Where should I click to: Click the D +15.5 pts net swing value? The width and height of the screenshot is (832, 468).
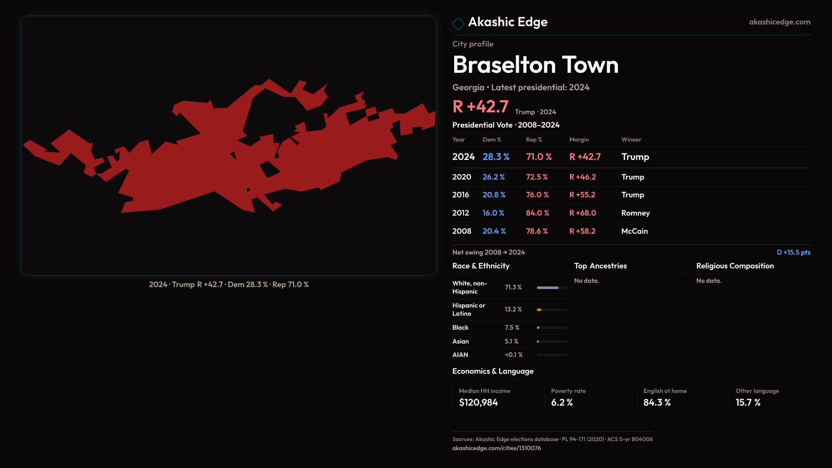point(793,252)
